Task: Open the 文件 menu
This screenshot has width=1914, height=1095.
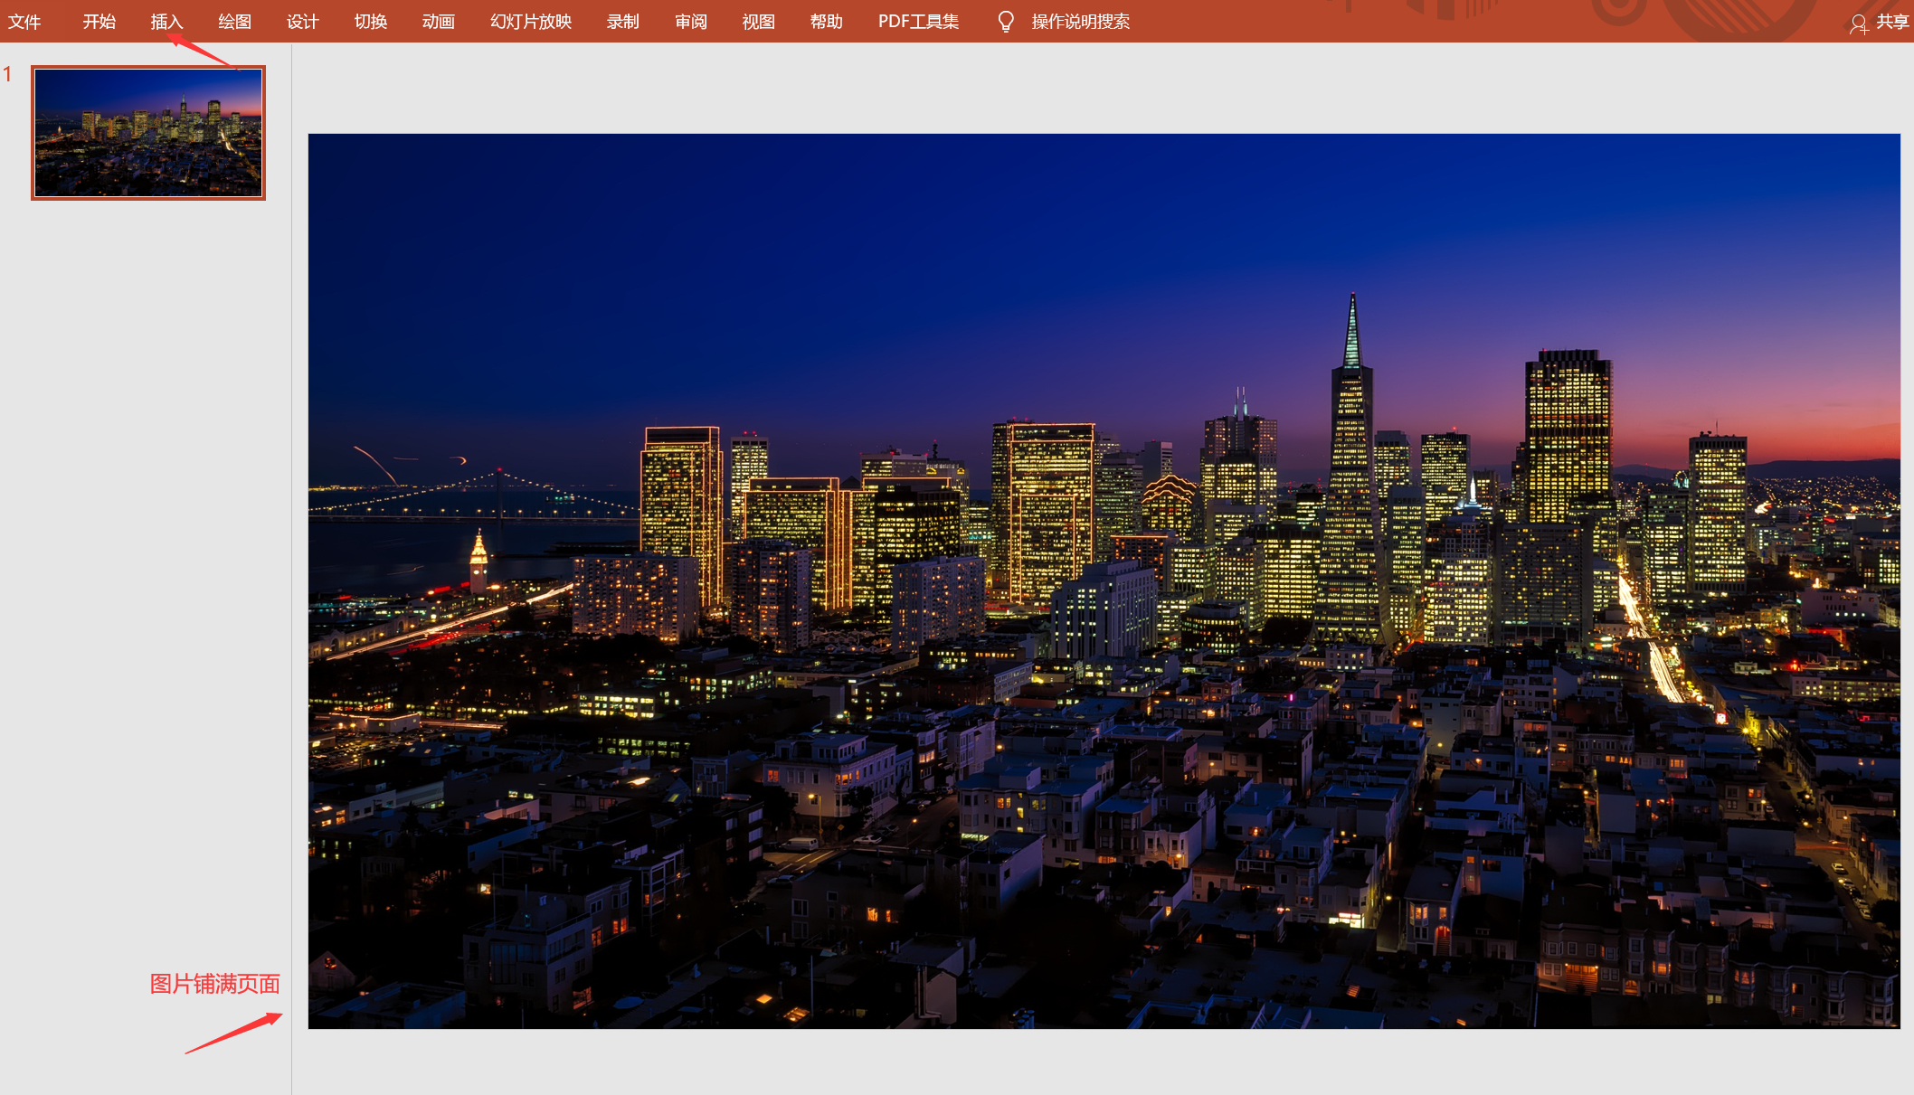Action: click(24, 22)
